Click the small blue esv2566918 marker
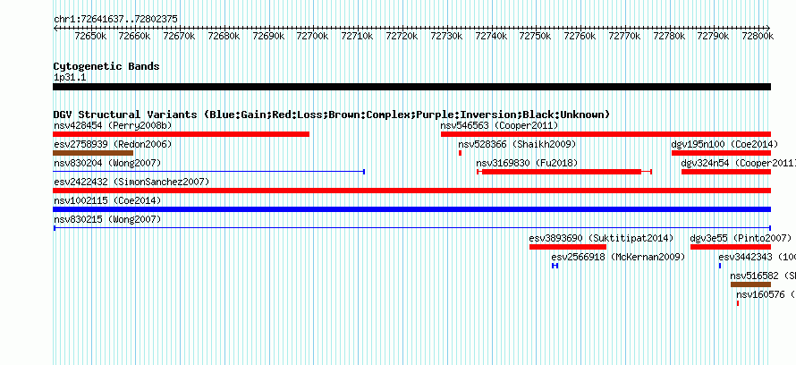 (x=555, y=266)
